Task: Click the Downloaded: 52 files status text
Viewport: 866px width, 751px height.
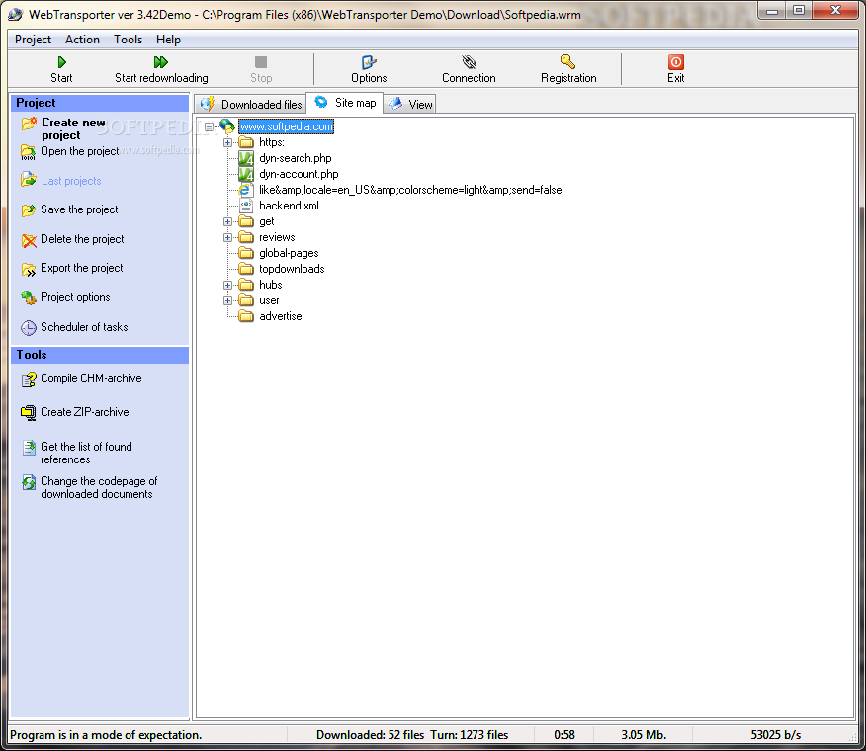Action: click(370, 735)
